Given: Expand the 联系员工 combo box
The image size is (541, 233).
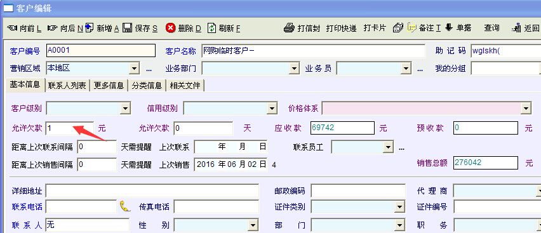Looking at the screenshot, I should click(x=388, y=147).
